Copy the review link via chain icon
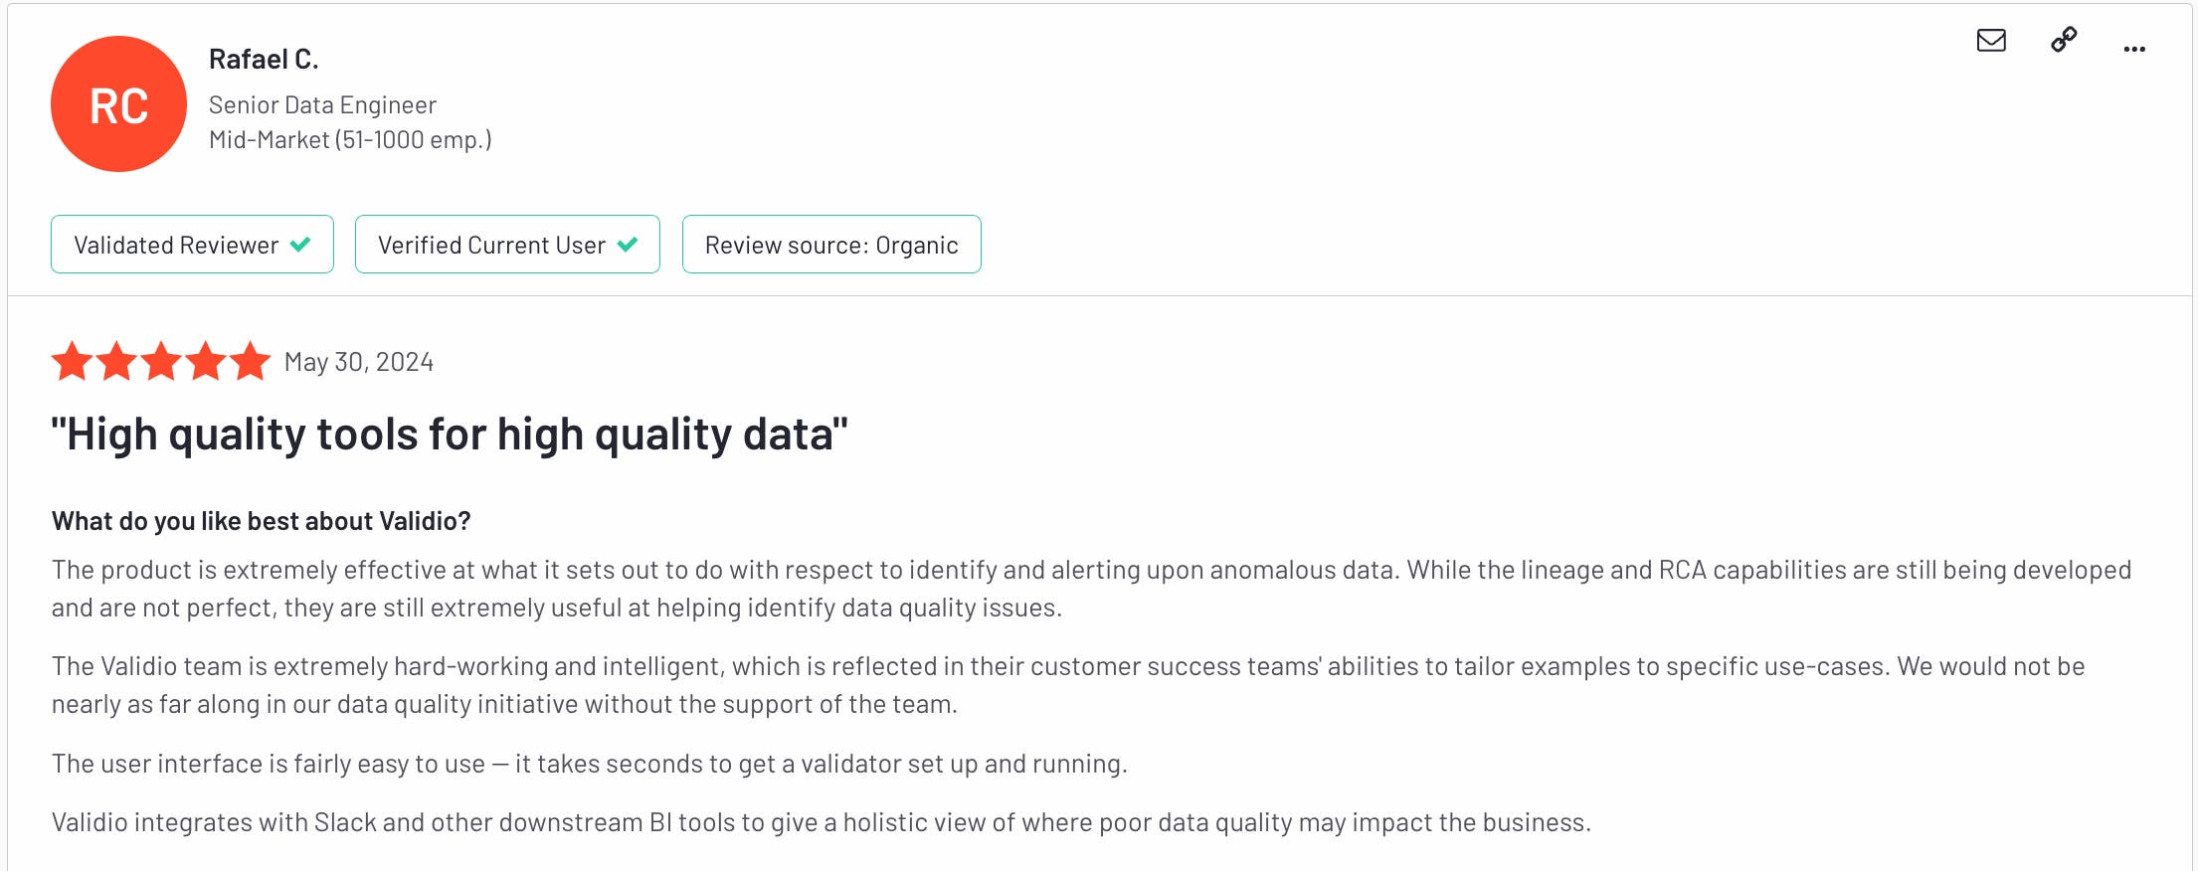This screenshot has height=871, width=2198. 2064,40
